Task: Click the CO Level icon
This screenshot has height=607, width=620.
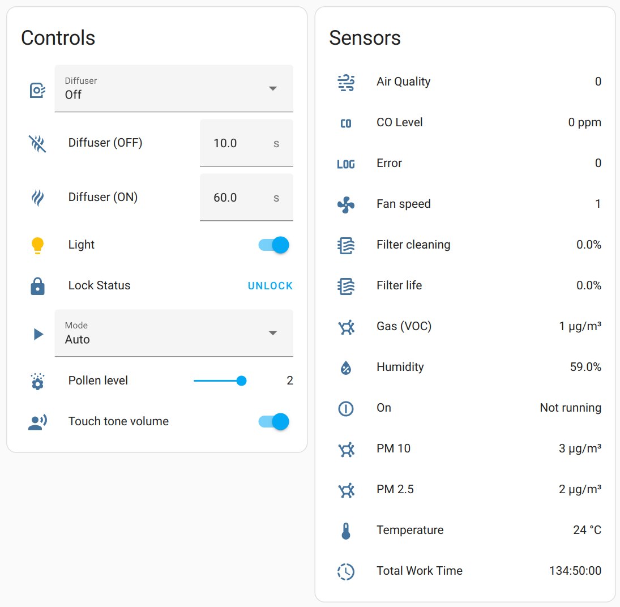Action: click(346, 123)
